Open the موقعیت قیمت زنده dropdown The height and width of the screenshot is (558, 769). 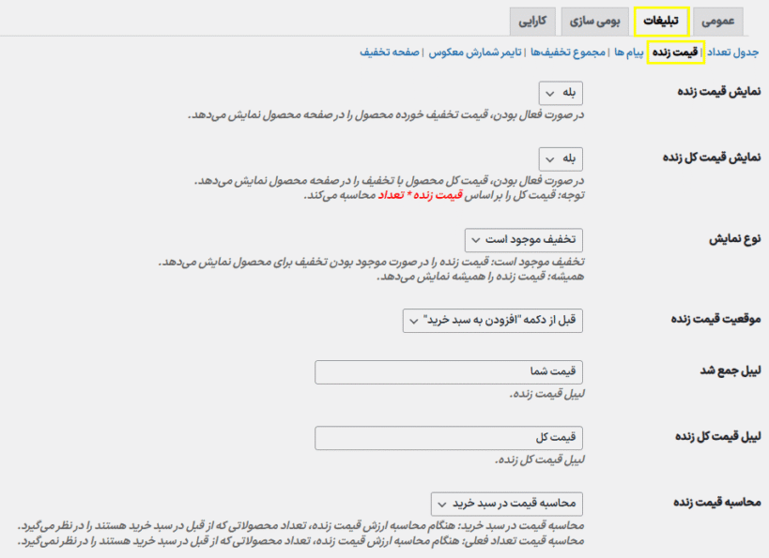point(493,321)
